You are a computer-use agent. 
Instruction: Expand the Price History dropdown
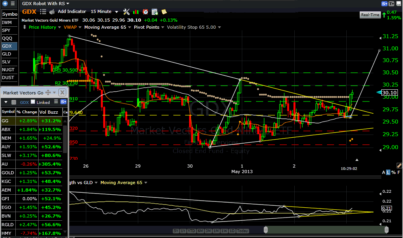(59, 27)
